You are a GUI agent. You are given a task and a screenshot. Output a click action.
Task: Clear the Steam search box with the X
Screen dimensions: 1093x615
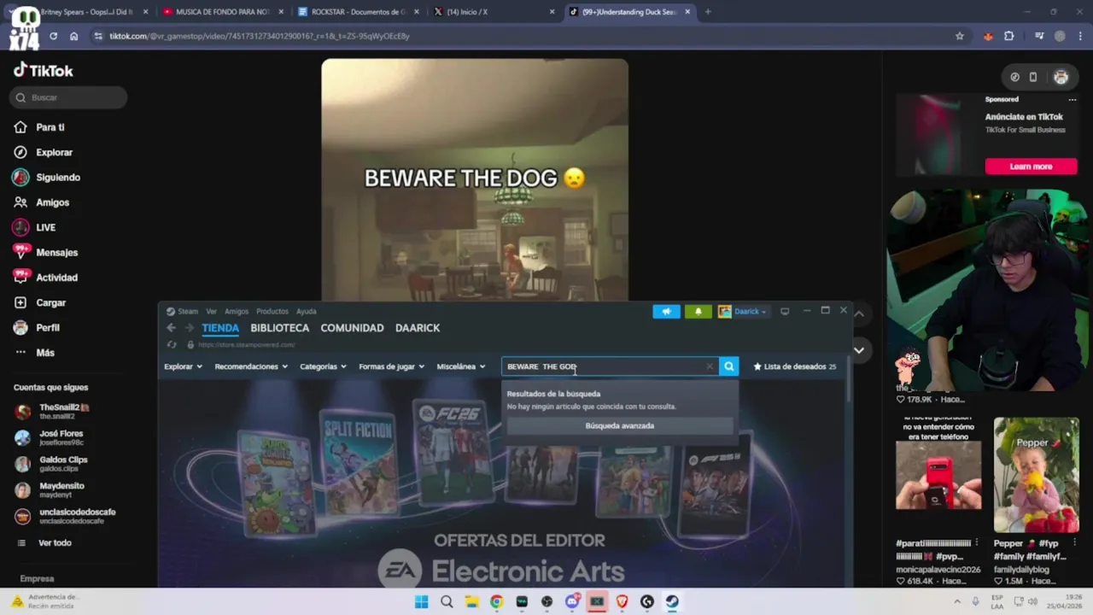(x=709, y=366)
